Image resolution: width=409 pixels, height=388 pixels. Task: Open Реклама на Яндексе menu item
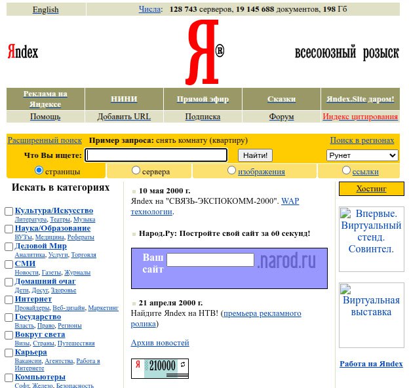click(45, 99)
